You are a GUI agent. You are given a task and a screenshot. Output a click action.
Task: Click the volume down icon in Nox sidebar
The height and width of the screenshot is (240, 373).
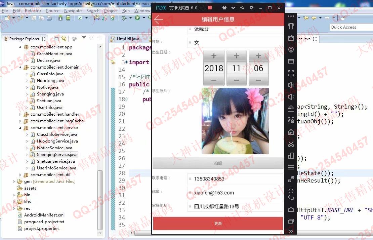point(291,97)
